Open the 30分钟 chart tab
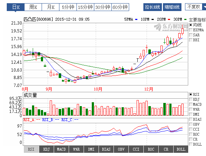 point(103,7)
